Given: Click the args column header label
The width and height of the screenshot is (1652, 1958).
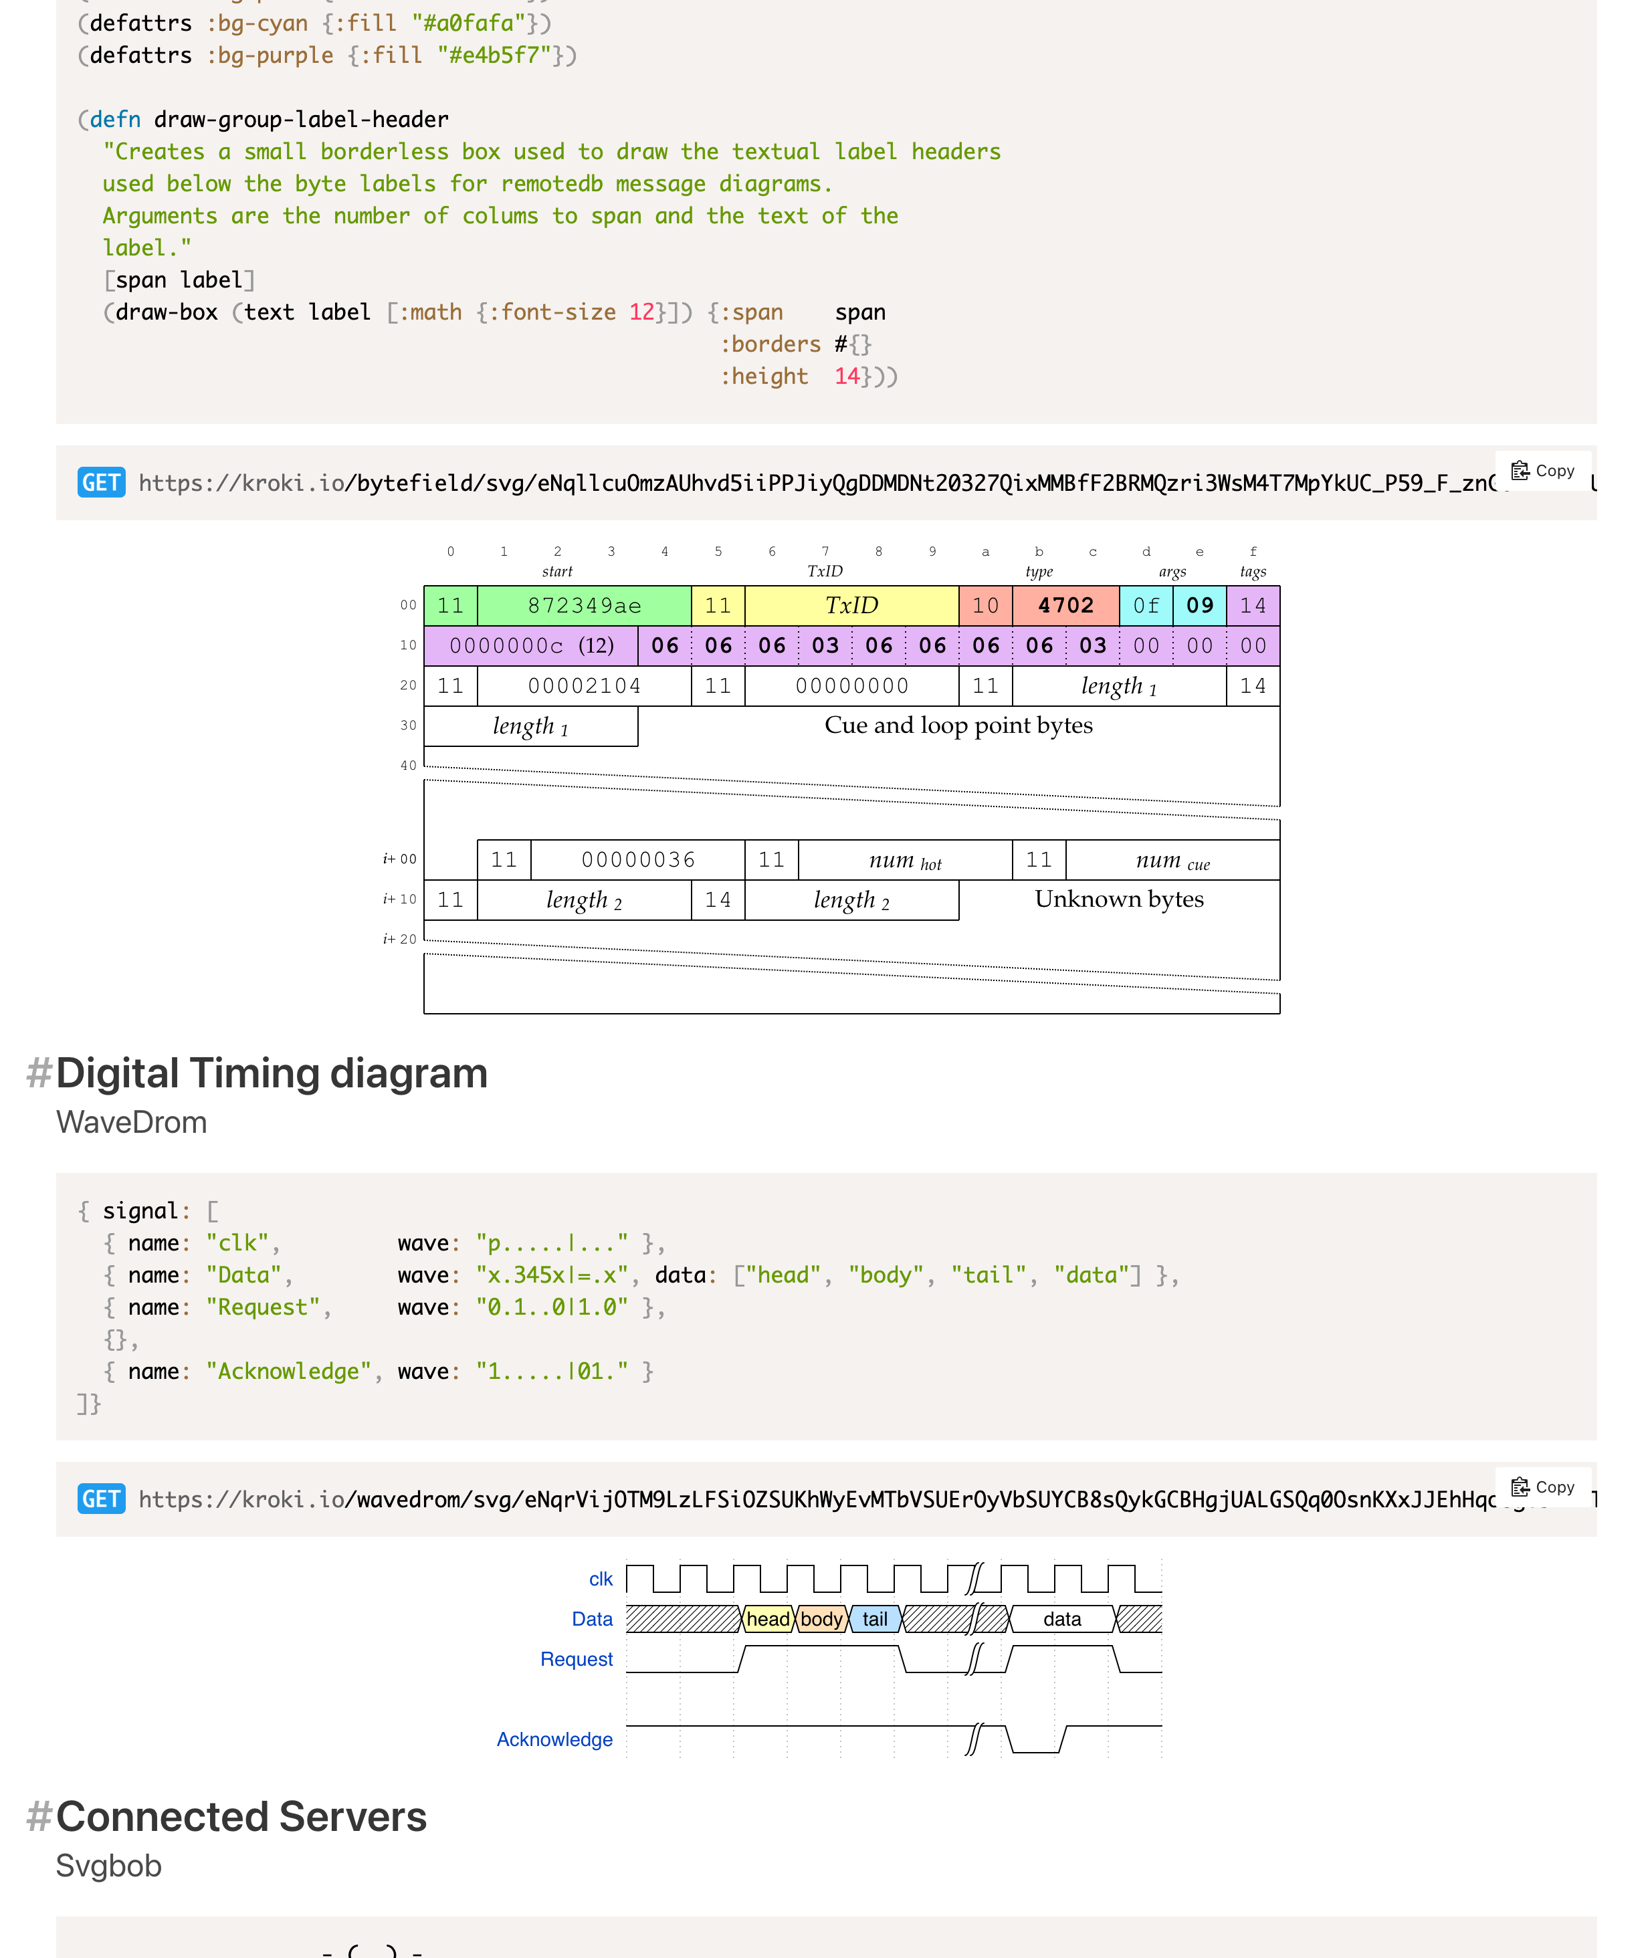Looking at the screenshot, I should (x=1172, y=572).
